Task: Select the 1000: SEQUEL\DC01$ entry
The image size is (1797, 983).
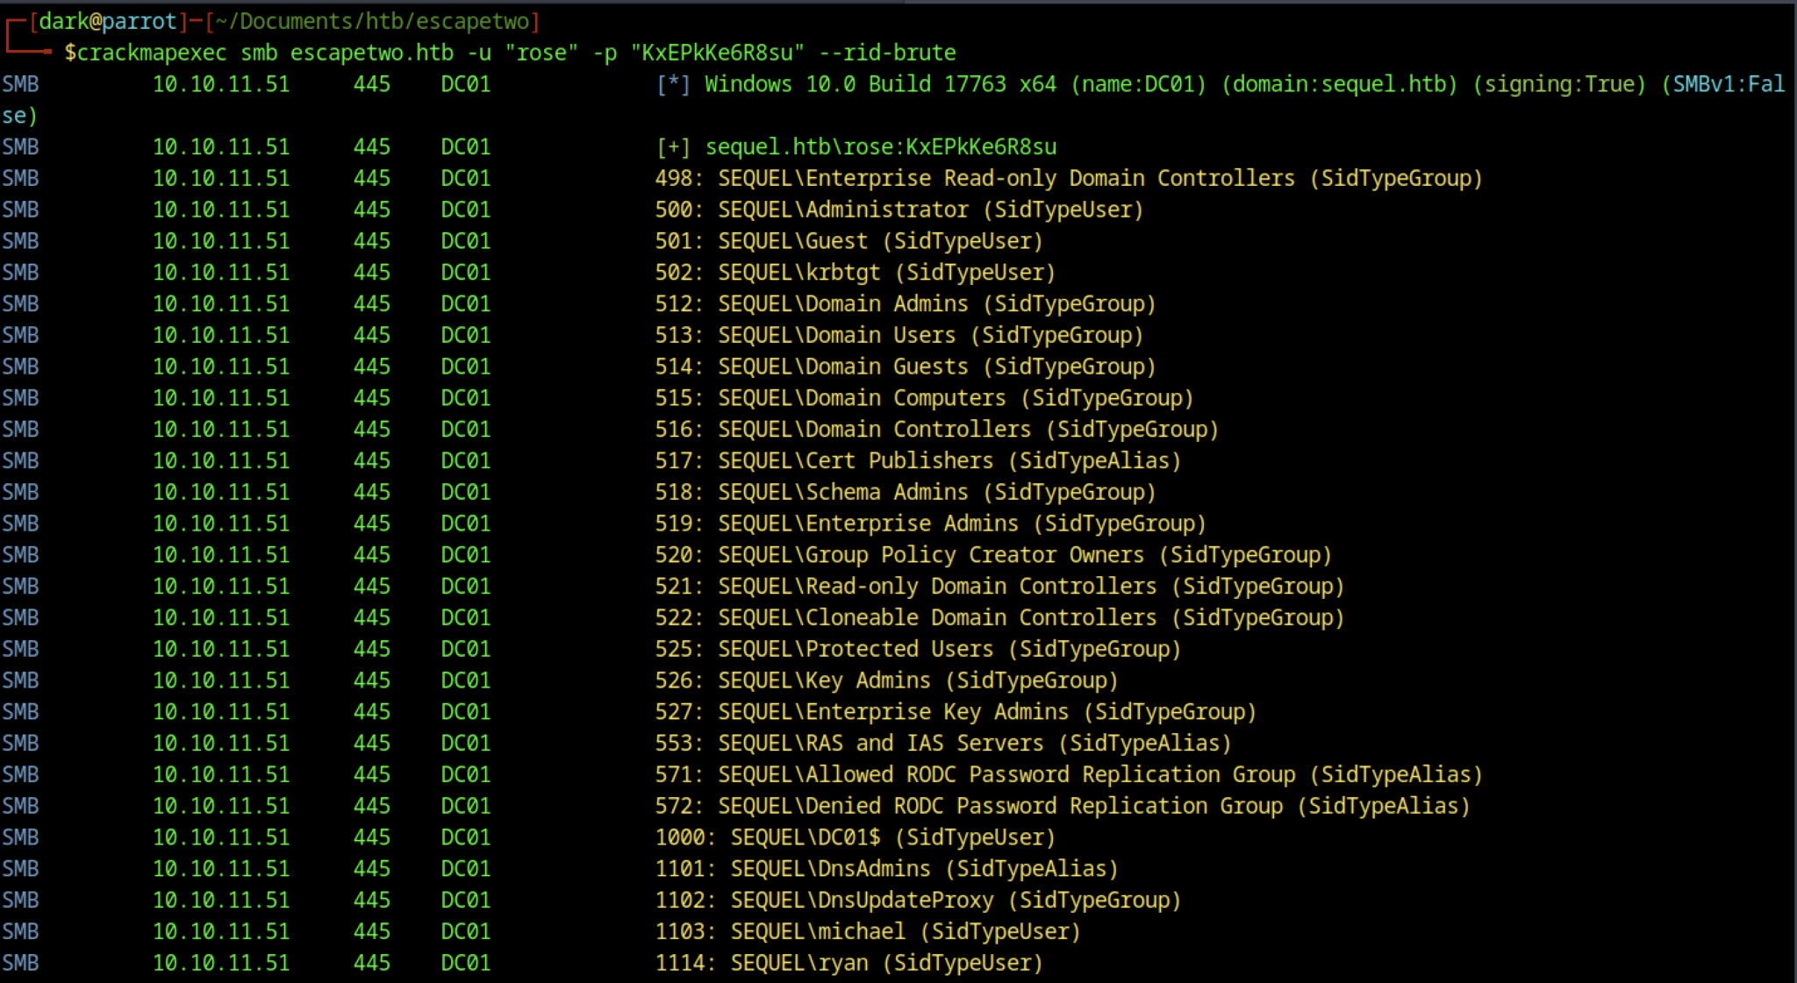Action: (x=856, y=838)
